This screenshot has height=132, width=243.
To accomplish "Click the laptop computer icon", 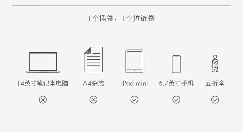I will pos(43,62).
